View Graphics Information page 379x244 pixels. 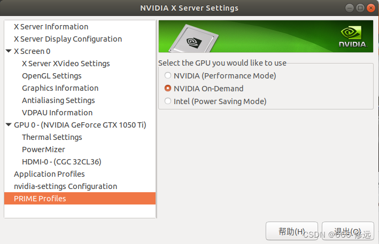[80, 88]
